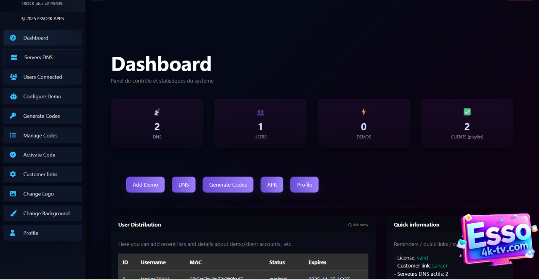The height and width of the screenshot is (280, 539).
Task: Click the Generate Codes key icon
Action: click(x=13, y=116)
